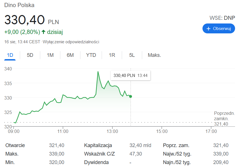Screen dimensions: 241x168
Task: Click the Najw./52 tyg. value 339,00
Action: point(221,154)
